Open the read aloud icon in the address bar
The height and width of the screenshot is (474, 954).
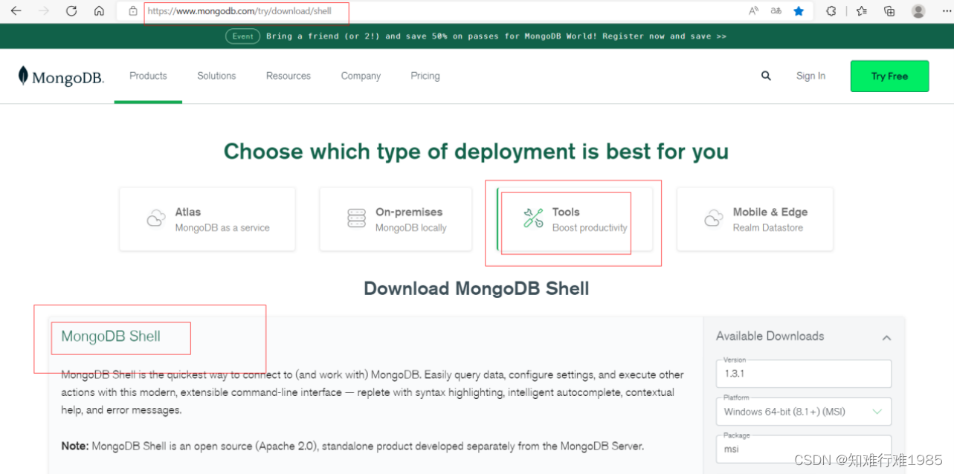754,11
